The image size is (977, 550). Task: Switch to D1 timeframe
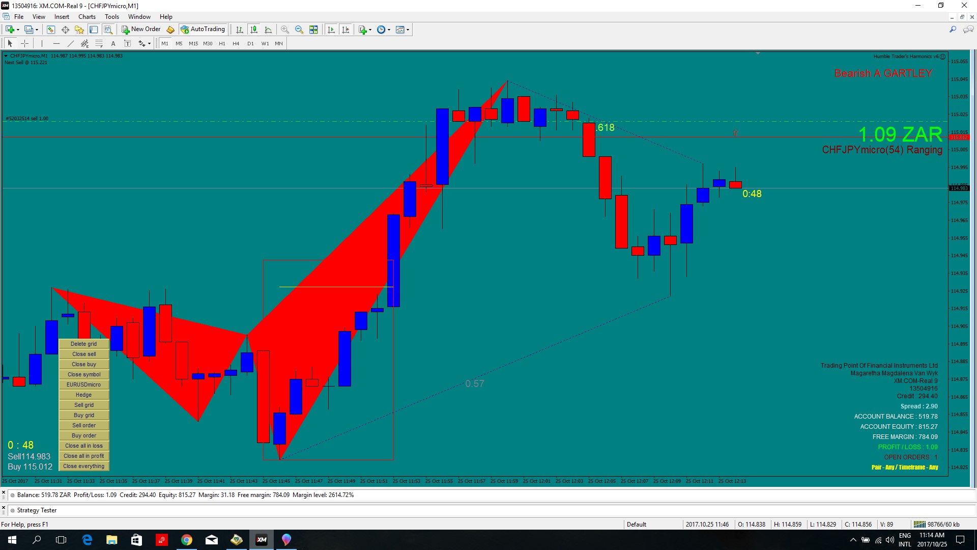[250, 43]
